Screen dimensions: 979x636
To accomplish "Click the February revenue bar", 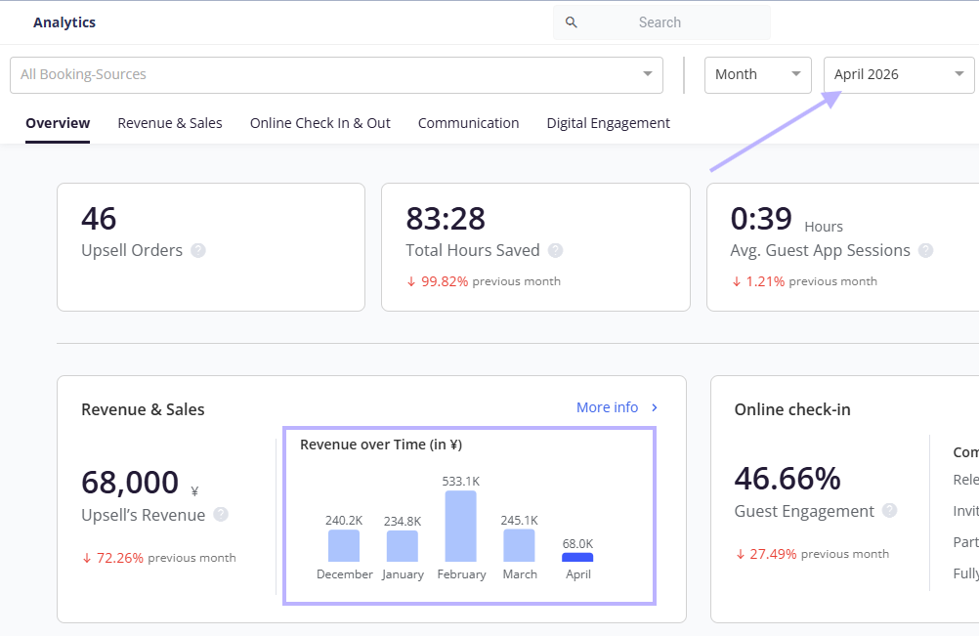I will click(461, 527).
